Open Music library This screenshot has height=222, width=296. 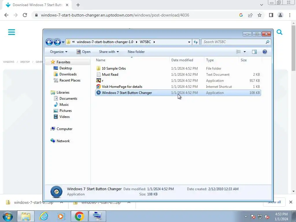click(x=64, y=105)
